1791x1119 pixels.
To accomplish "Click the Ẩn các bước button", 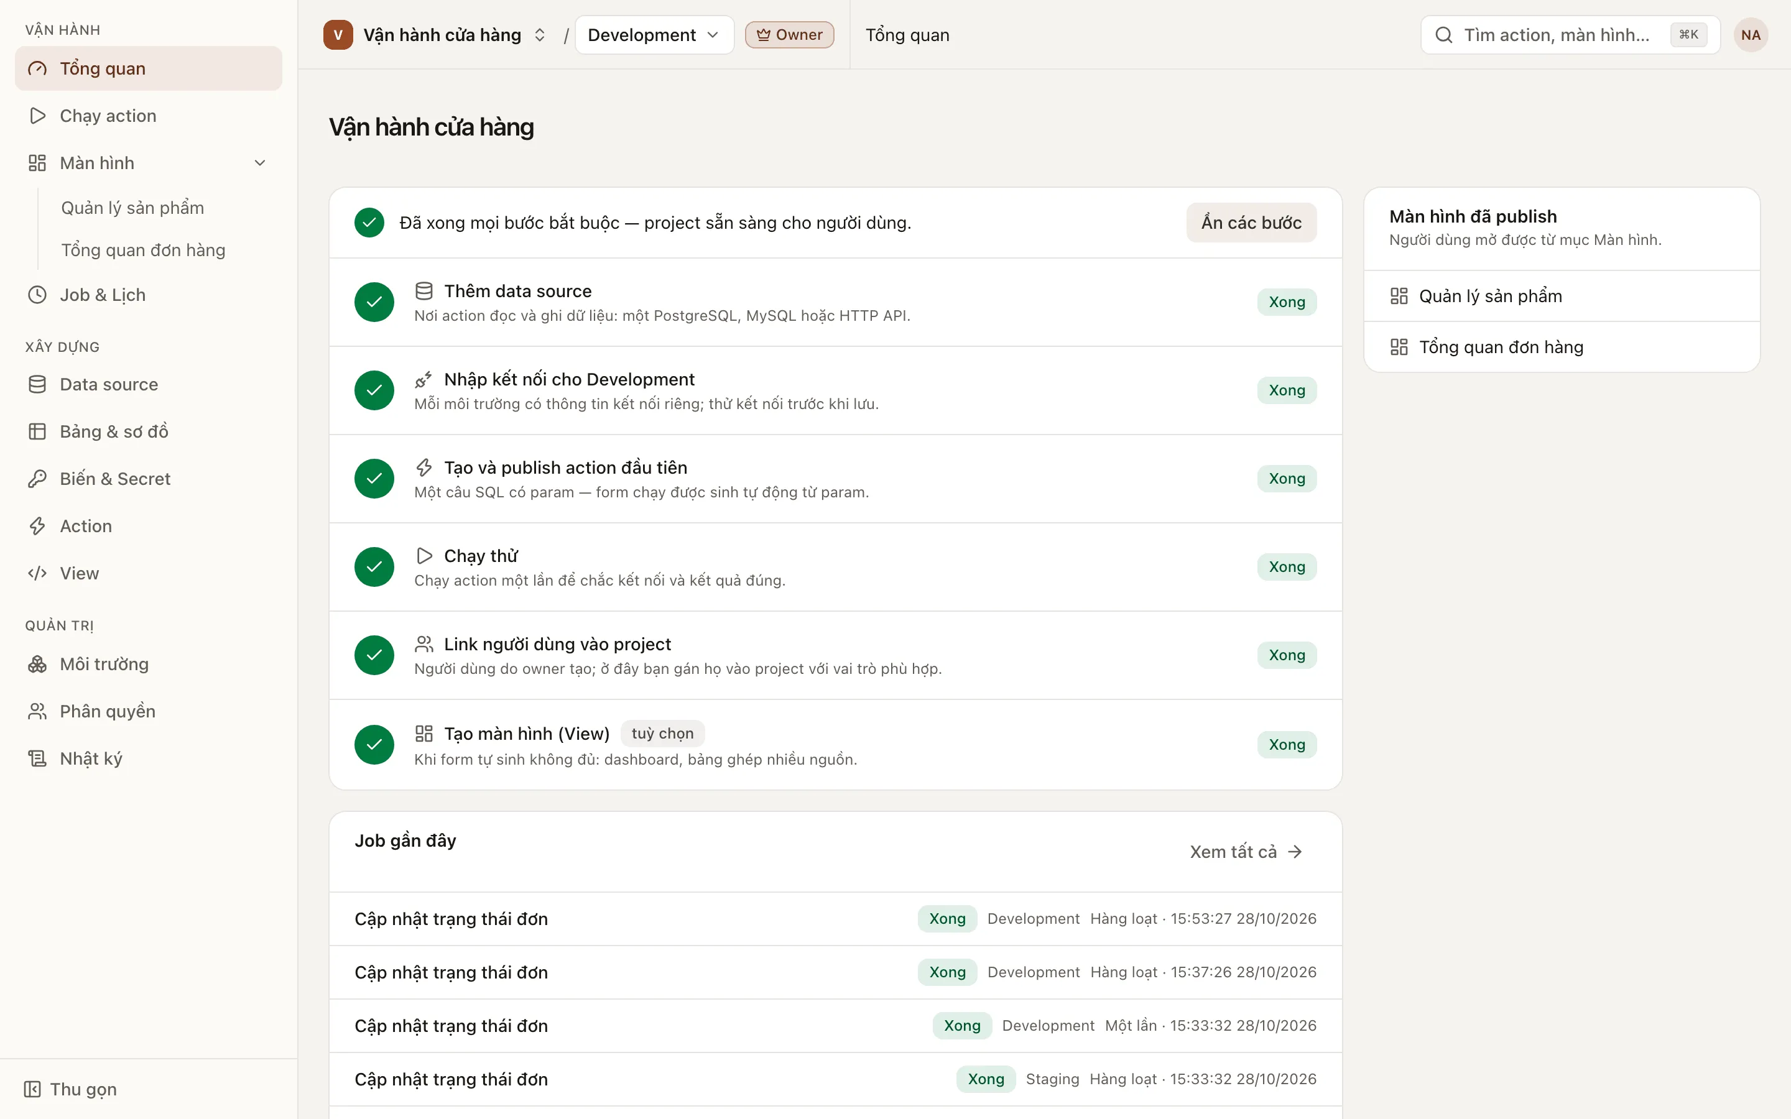I will tap(1251, 223).
